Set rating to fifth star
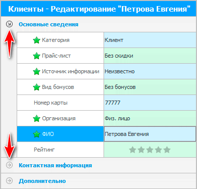 click(167, 150)
